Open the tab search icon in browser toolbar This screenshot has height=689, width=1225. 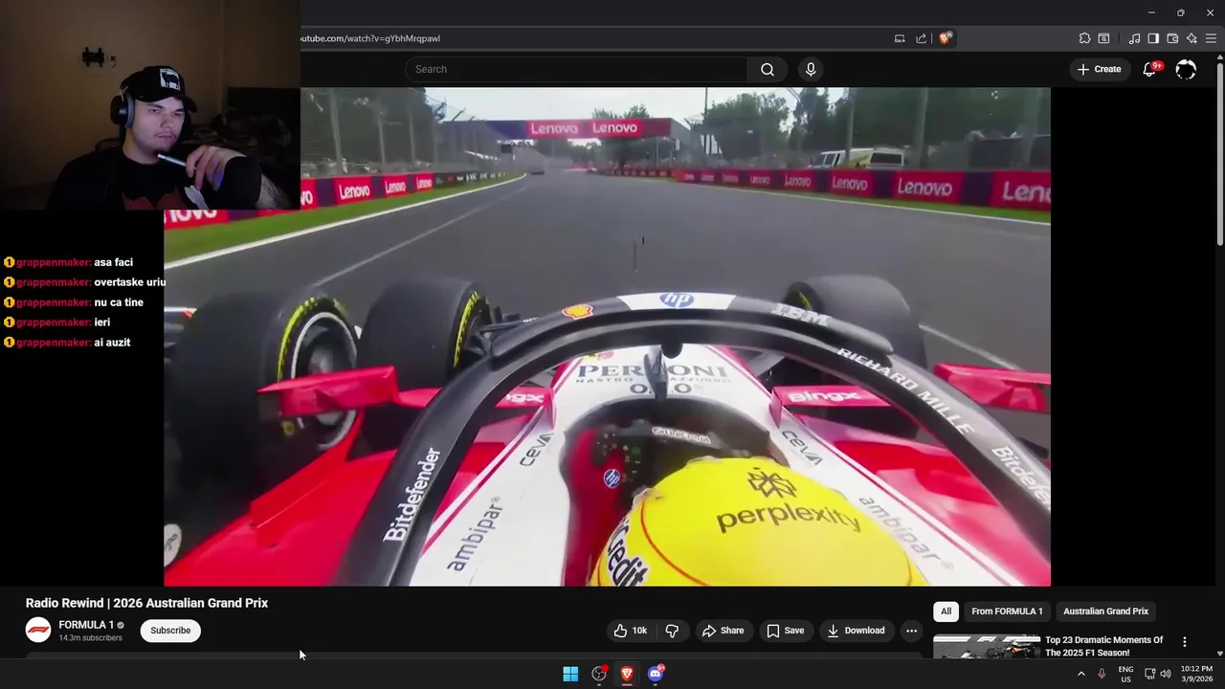tap(1103, 38)
